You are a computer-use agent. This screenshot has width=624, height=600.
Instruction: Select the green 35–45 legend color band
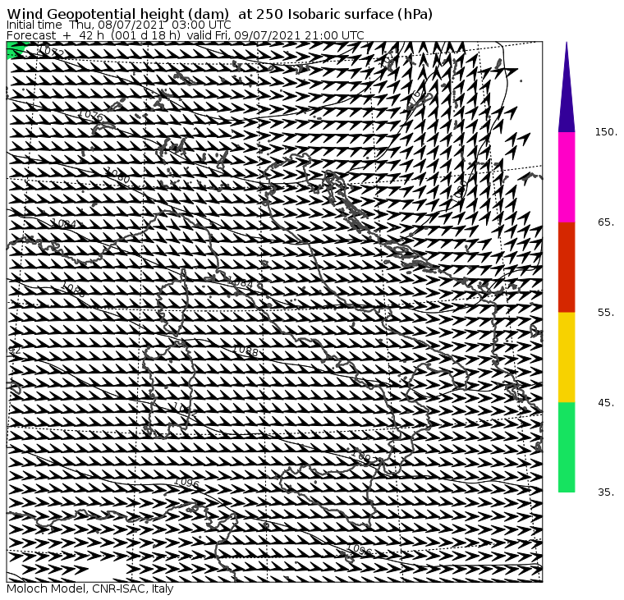point(567,447)
